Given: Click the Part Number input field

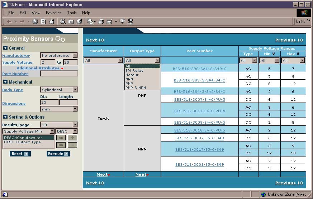Looking at the screenshot, I should click(x=59, y=74).
